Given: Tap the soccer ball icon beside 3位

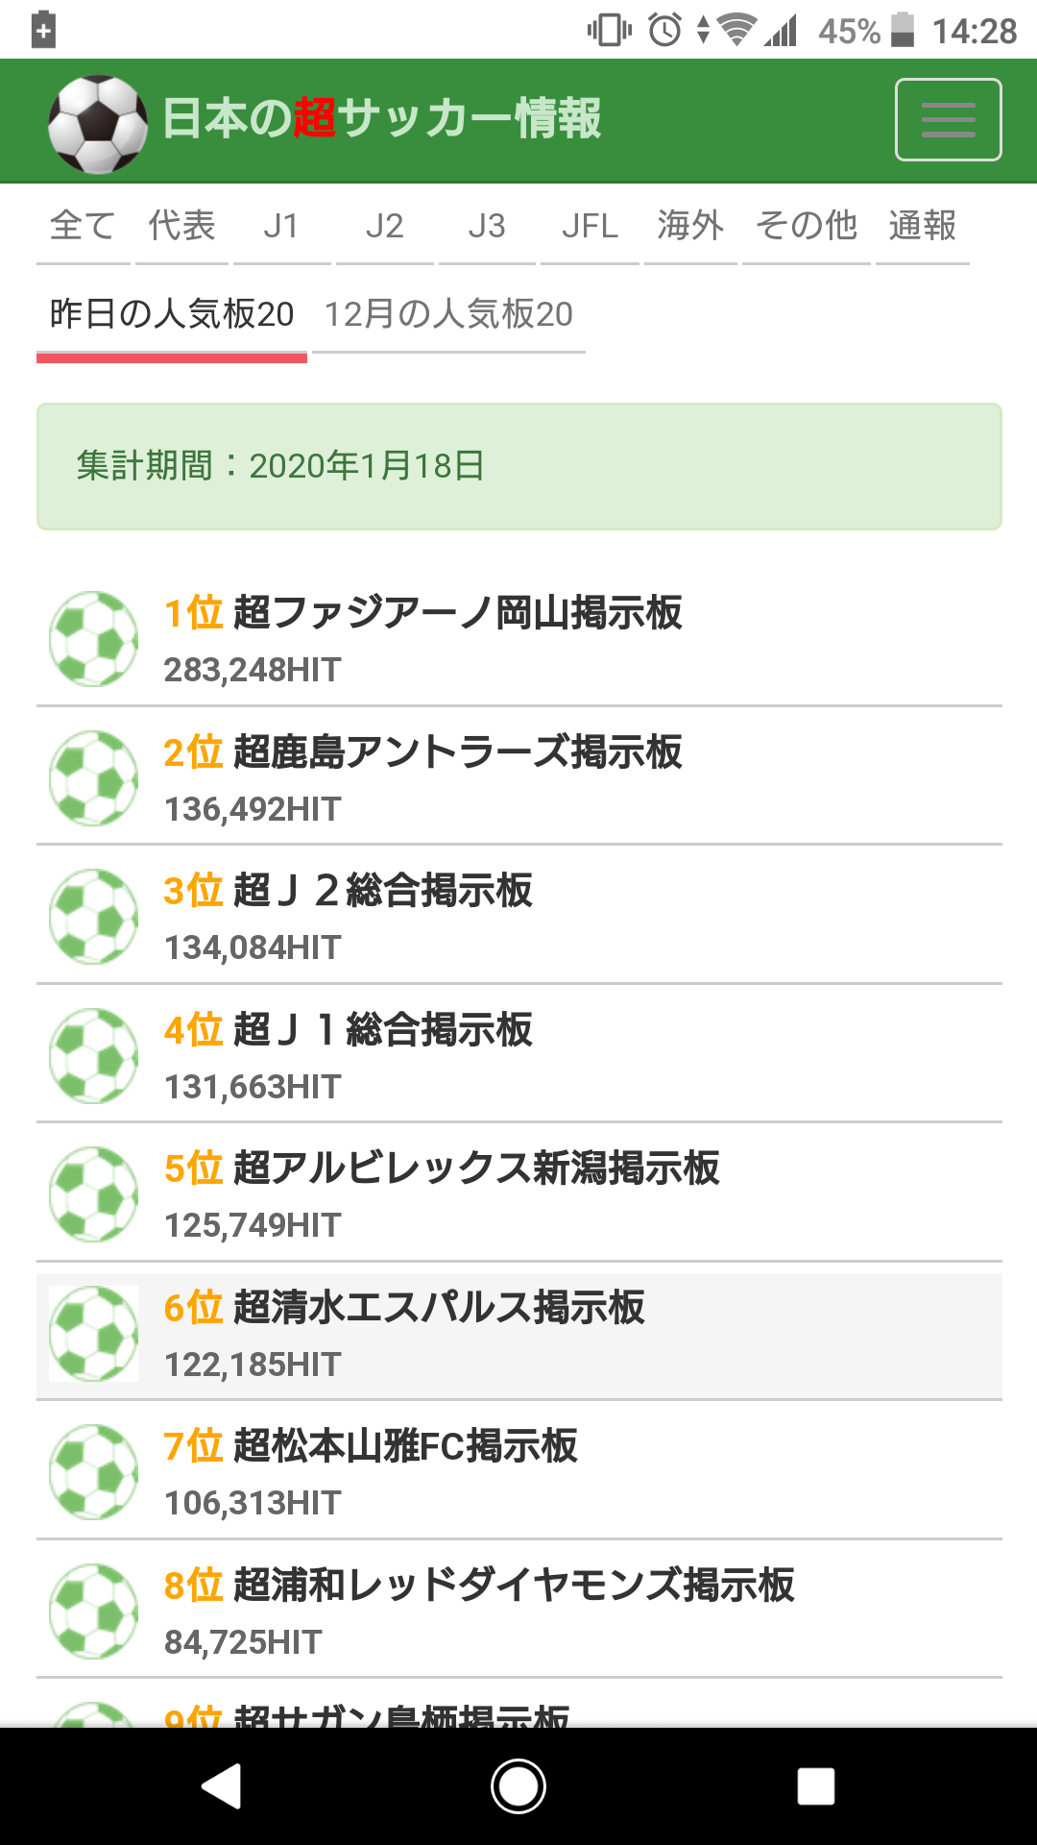Looking at the screenshot, I should tap(94, 917).
